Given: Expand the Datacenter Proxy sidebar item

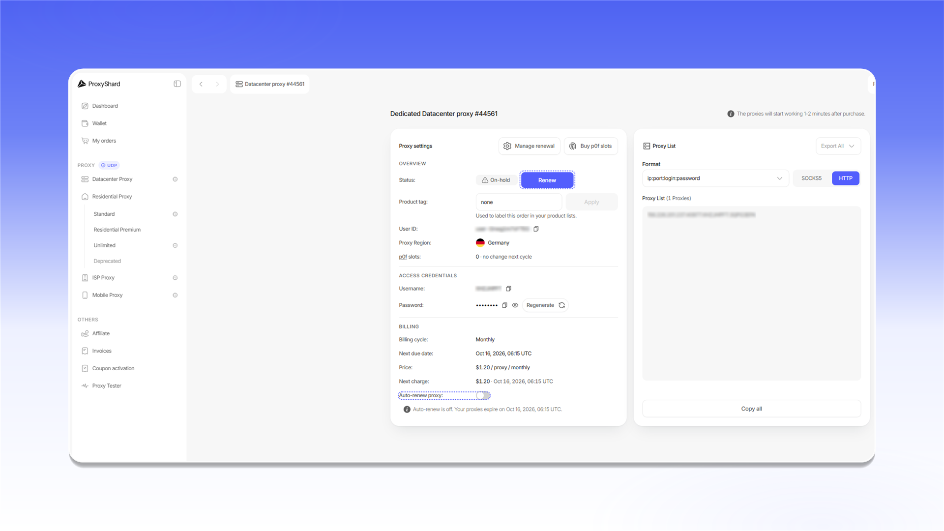Looking at the screenshot, I should 129,179.
